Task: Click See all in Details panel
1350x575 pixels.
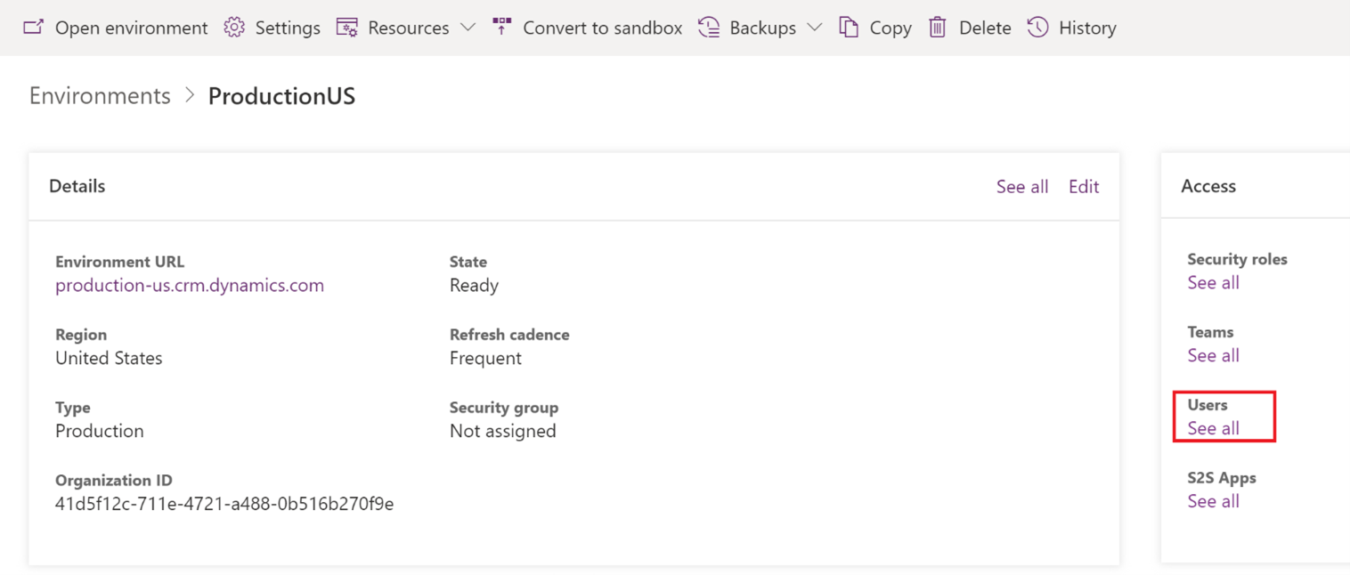Action: (1022, 187)
